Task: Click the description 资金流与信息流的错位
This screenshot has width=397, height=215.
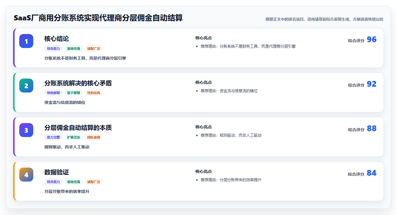Action: (x=65, y=103)
